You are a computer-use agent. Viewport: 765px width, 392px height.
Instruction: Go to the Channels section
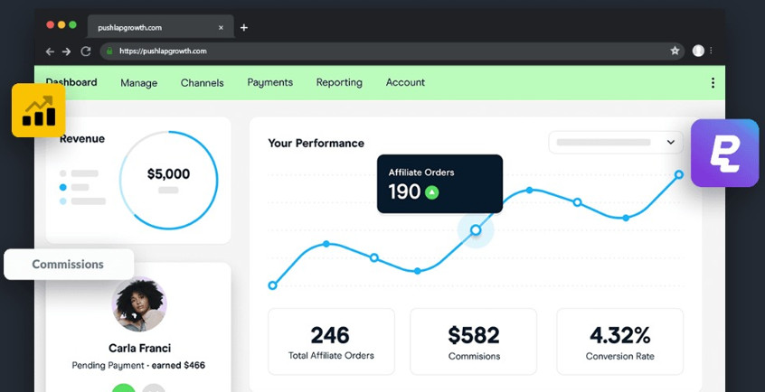202,83
